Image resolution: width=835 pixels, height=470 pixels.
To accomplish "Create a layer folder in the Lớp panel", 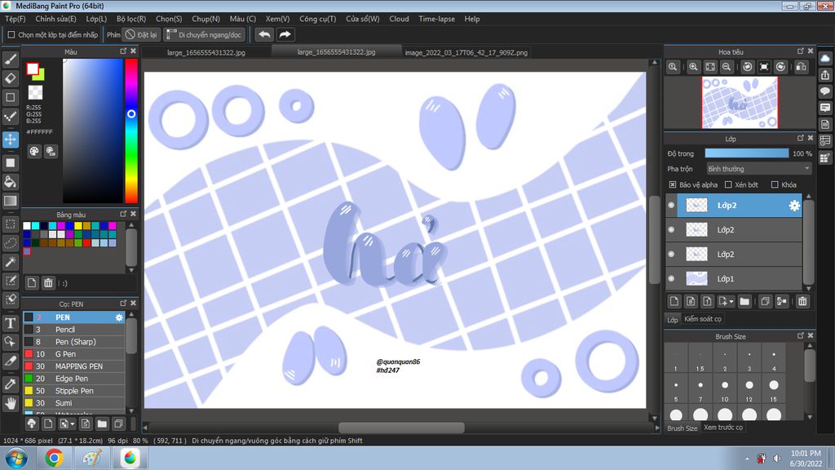I will click(744, 302).
